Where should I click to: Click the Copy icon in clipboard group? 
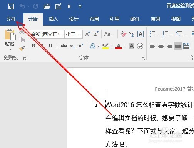click(22, 40)
